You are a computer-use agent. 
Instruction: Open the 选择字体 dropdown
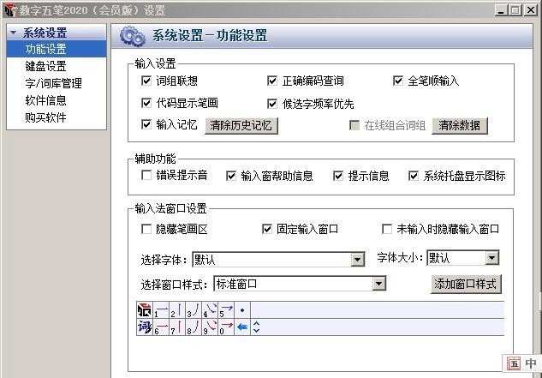[358, 259]
